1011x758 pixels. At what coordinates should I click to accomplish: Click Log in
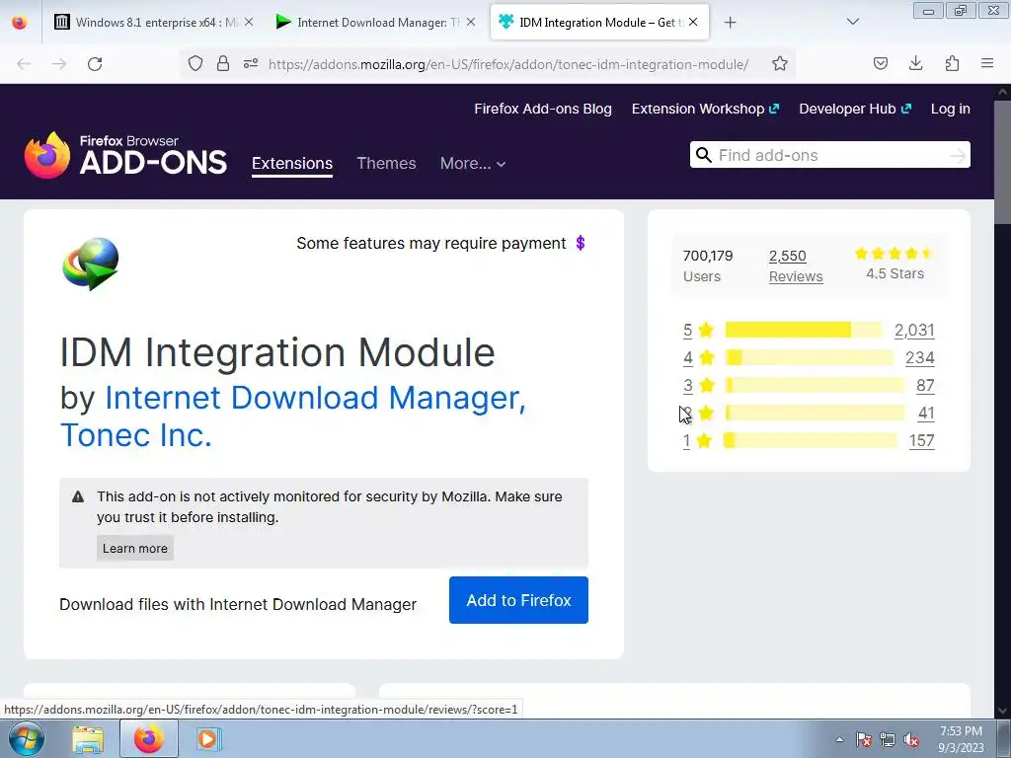pyautogui.click(x=951, y=109)
